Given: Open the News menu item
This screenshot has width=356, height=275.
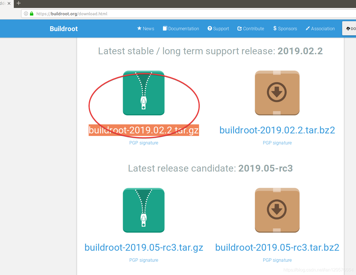Looking at the screenshot, I should (146, 29).
